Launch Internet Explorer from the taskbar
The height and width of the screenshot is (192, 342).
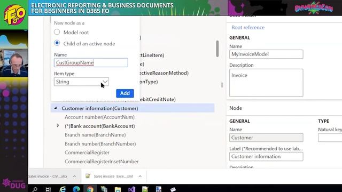click(x=63, y=189)
